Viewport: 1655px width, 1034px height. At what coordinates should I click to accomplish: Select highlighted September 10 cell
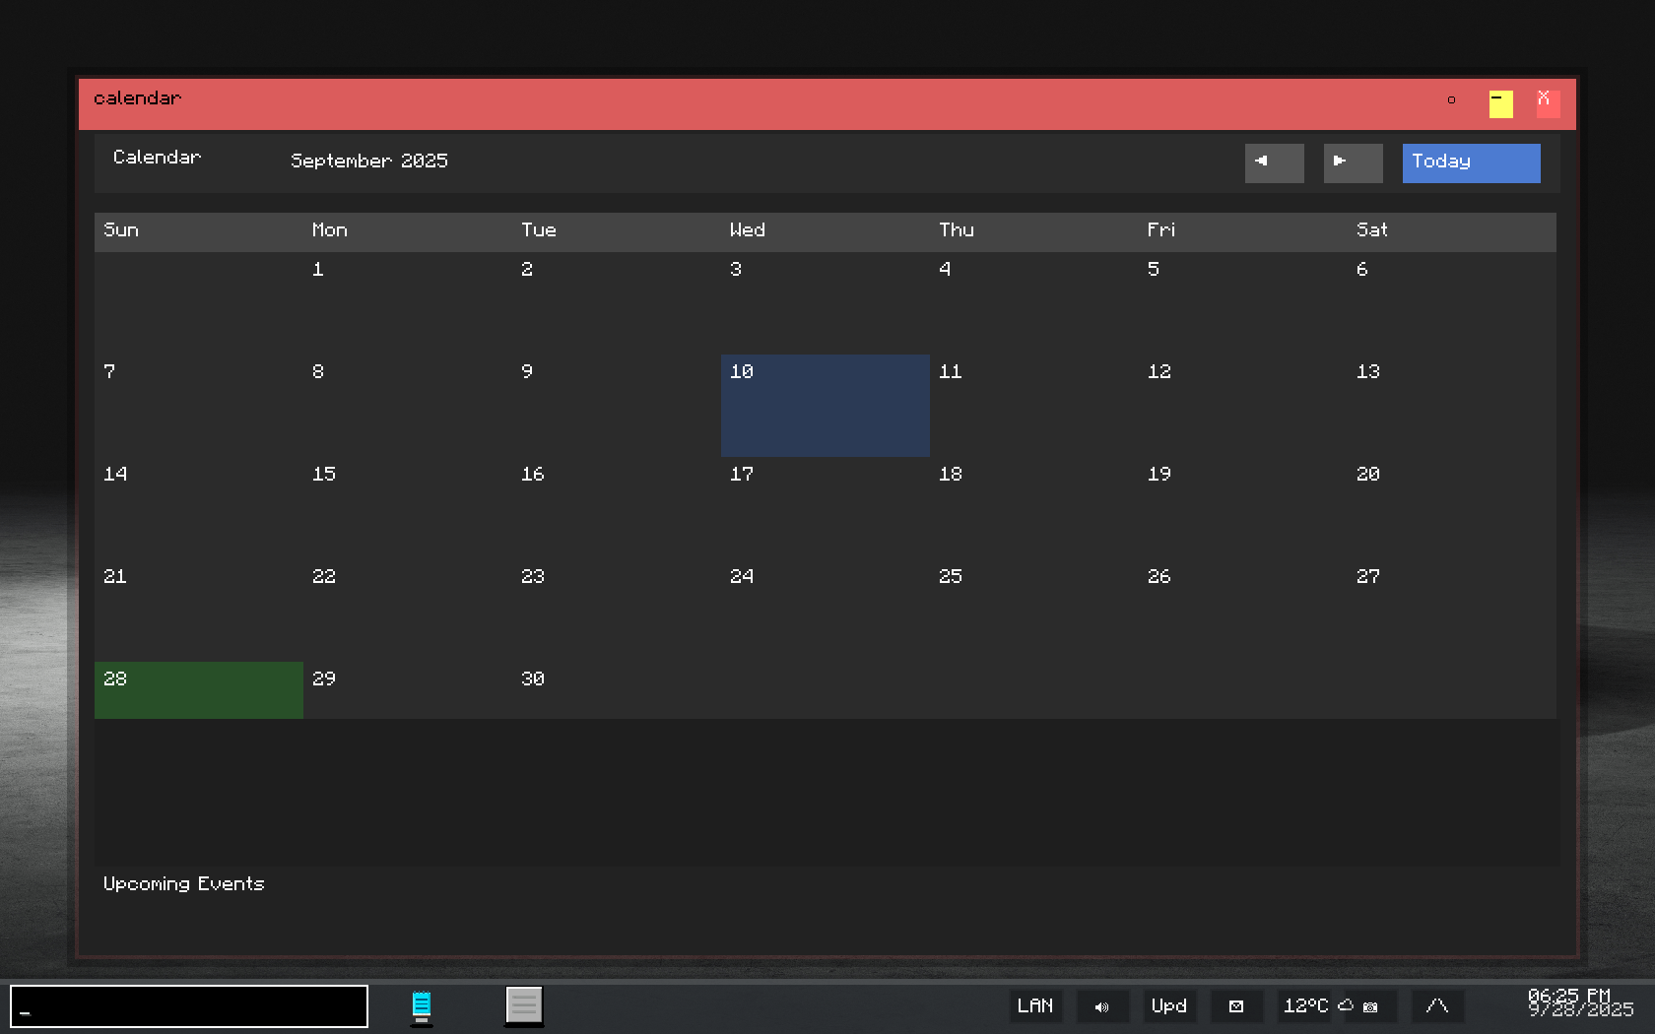(825, 405)
